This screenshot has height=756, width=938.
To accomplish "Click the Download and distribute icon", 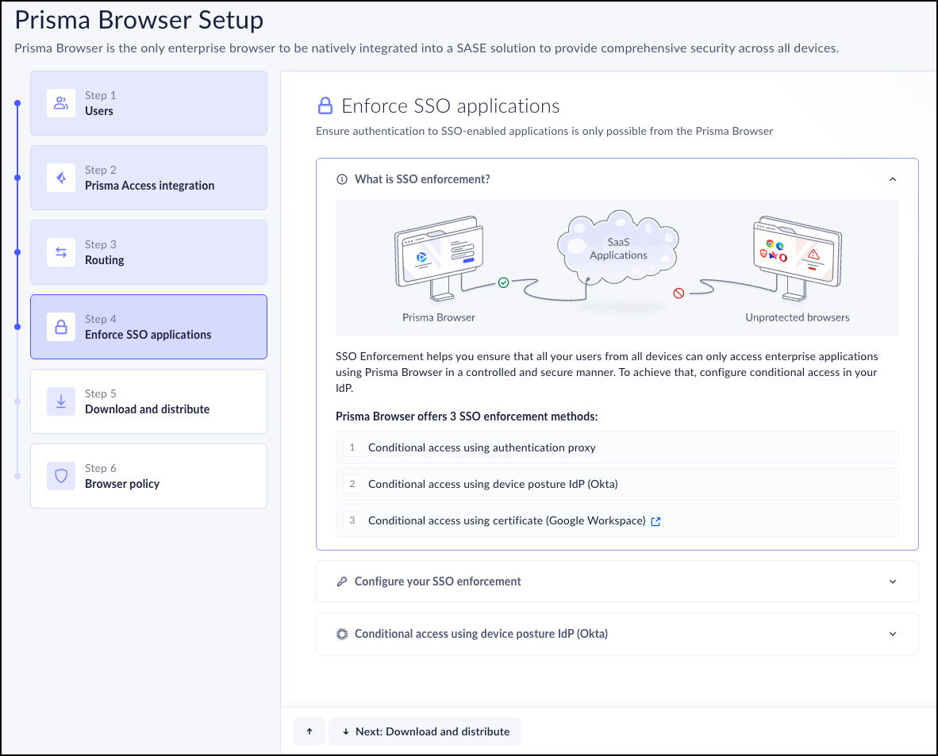I will coord(60,401).
